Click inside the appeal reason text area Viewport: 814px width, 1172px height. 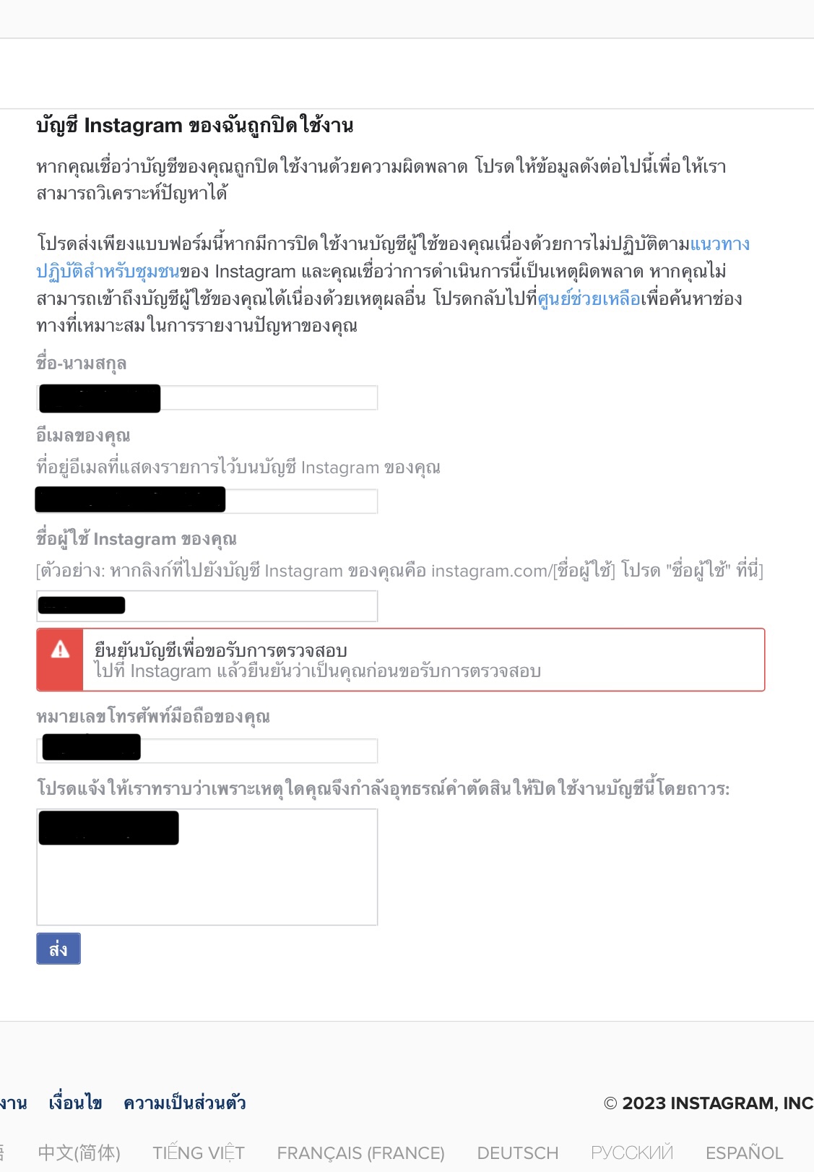point(207,867)
